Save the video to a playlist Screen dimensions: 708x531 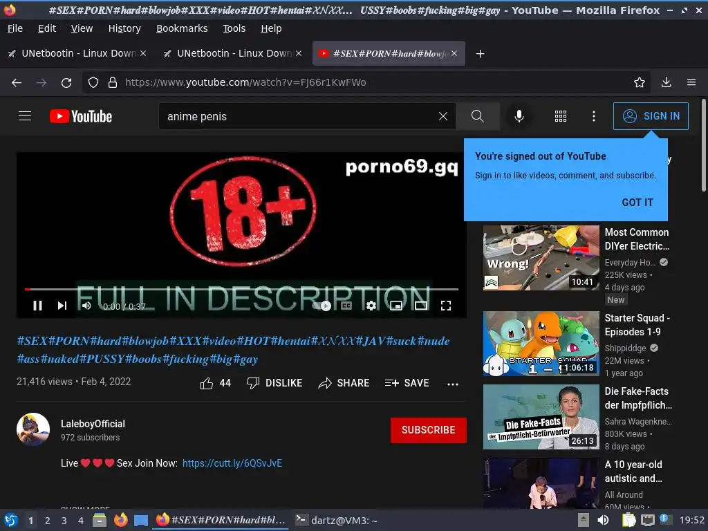click(x=407, y=383)
